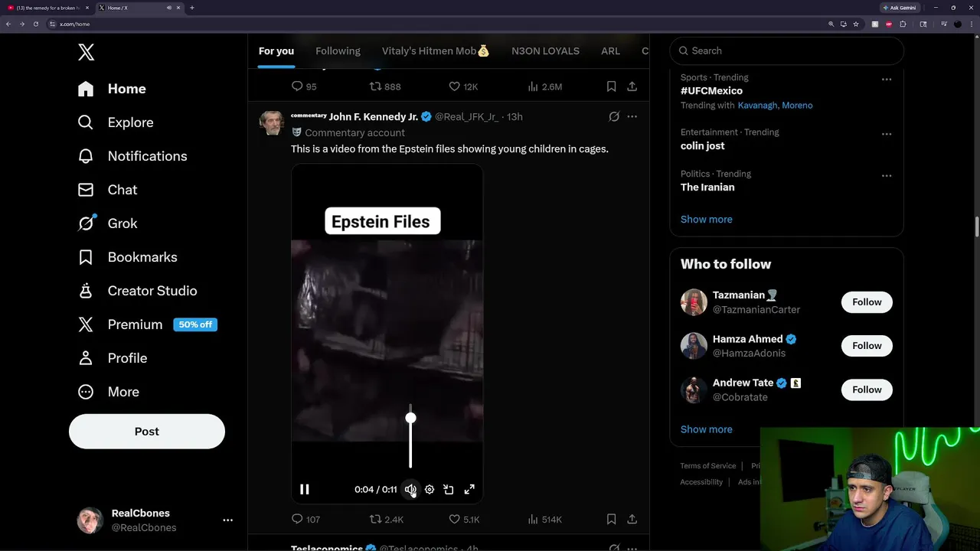Click the Post button
980x551 pixels.
click(x=147, y=431)
